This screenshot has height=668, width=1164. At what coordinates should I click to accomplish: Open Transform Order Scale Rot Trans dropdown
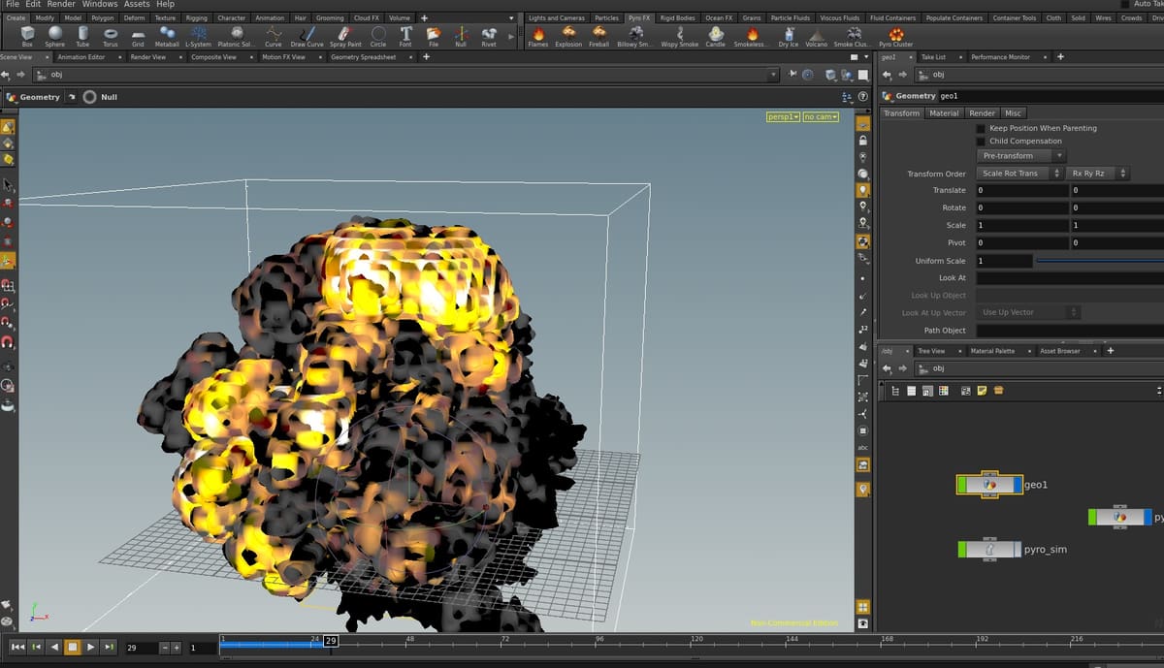(x=1020, y=174)
